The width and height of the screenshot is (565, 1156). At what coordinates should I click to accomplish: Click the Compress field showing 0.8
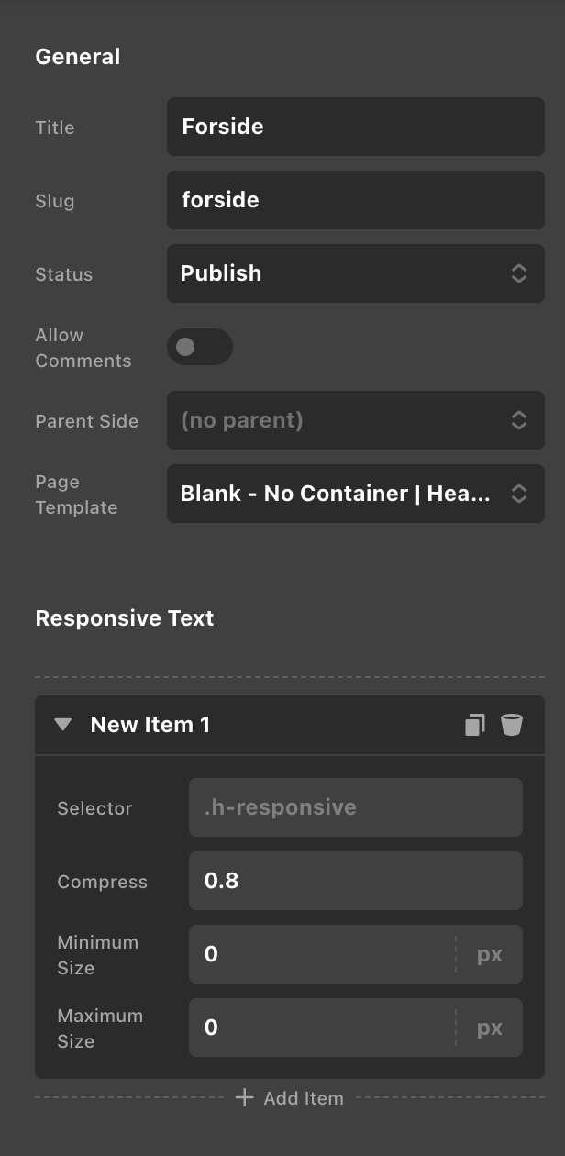pos(356,881)
